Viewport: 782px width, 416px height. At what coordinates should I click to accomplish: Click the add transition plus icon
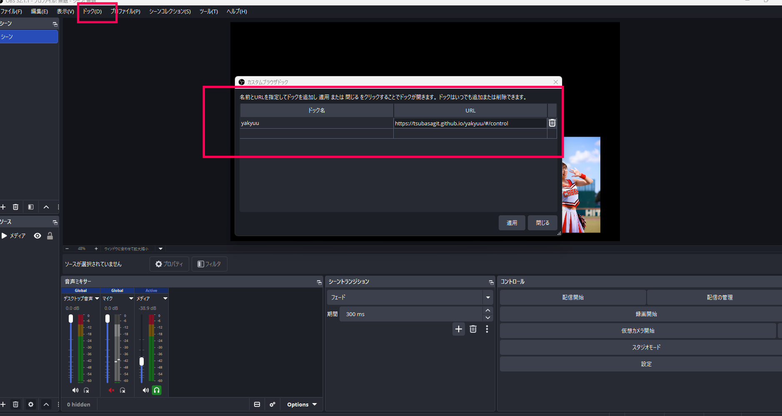point(459,329)
